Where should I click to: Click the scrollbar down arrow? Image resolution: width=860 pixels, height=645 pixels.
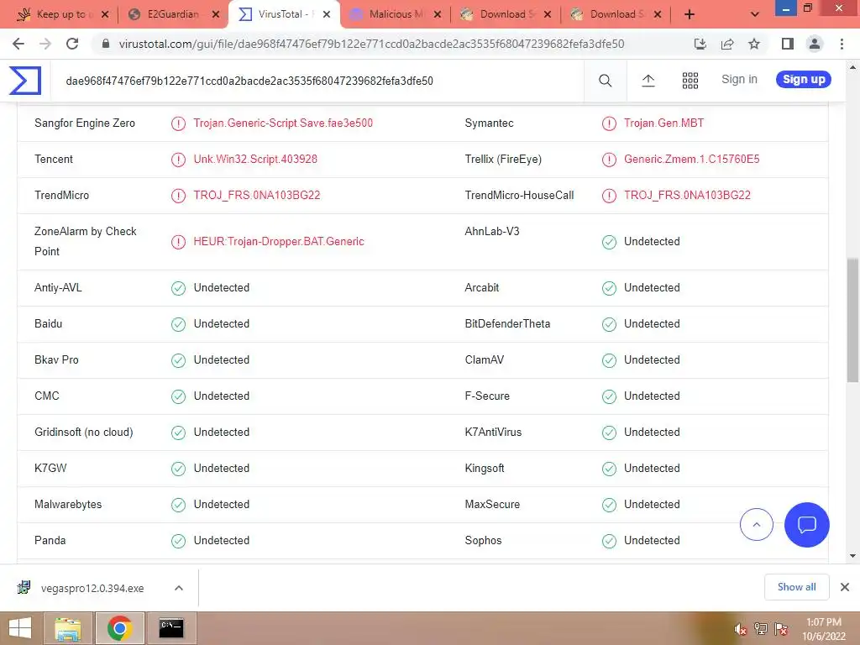click(x=852, y=556)
